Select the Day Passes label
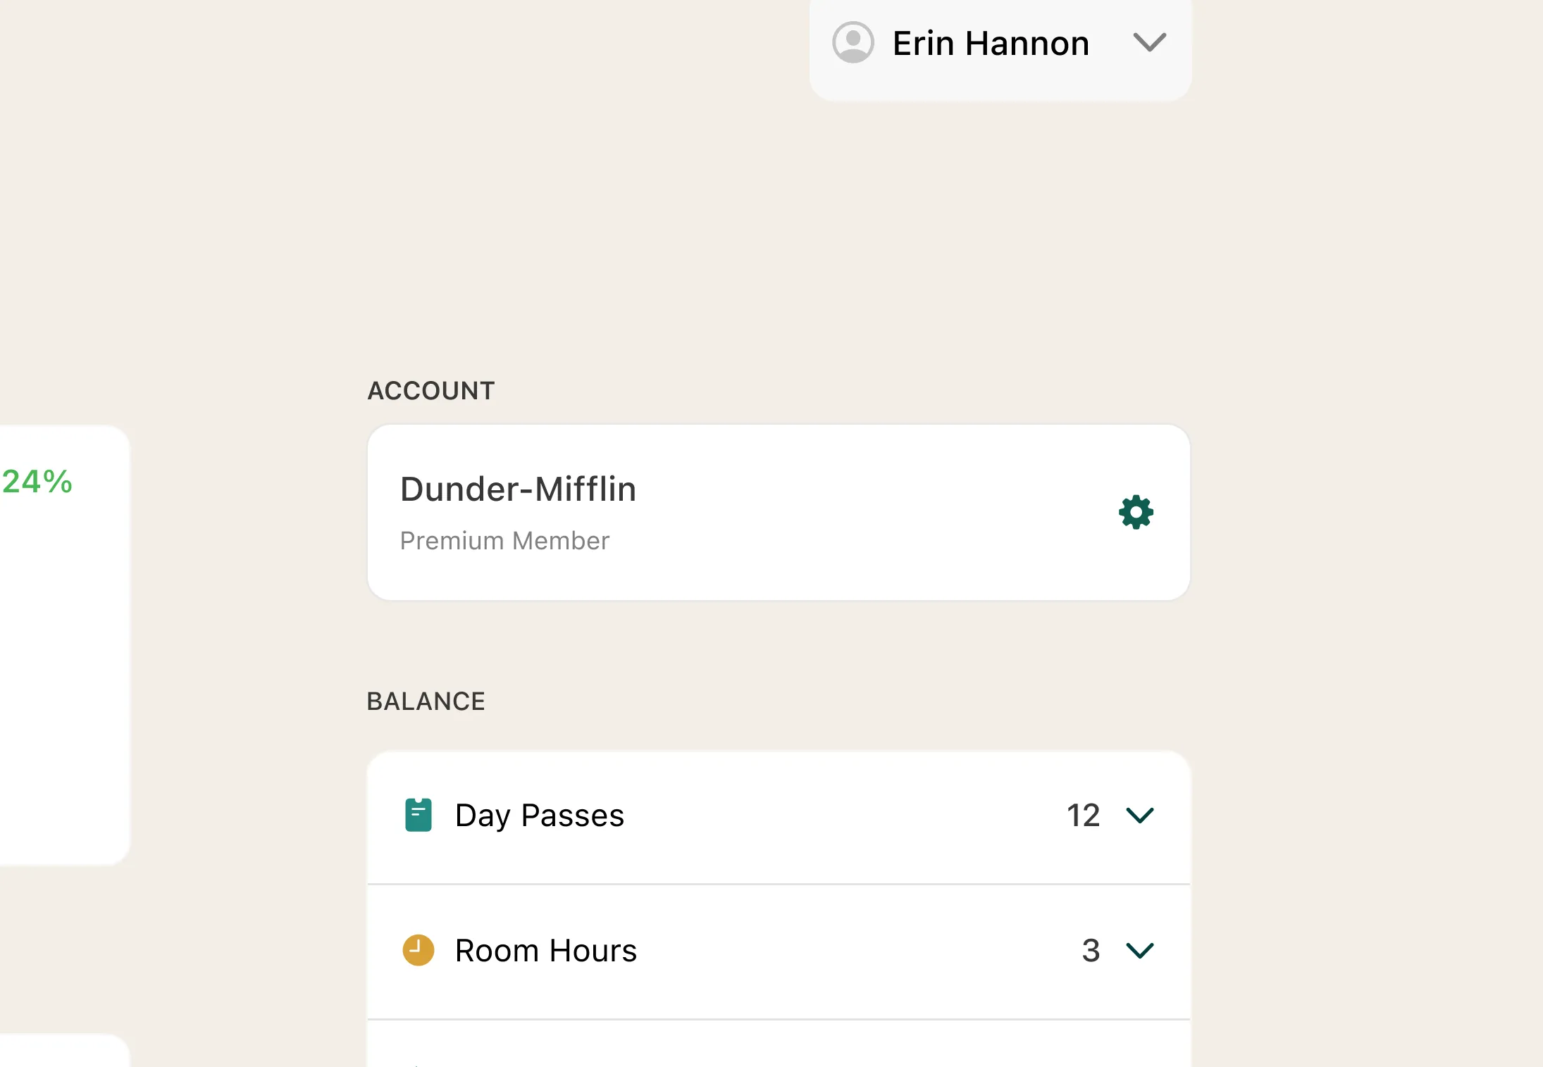The height and width of the screenshot is (1067, 1543). [539, 816]
